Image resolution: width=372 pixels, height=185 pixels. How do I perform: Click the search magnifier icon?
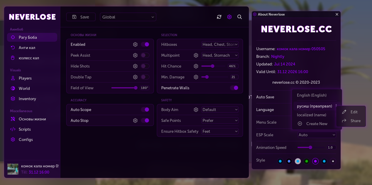tap(239, 17)
